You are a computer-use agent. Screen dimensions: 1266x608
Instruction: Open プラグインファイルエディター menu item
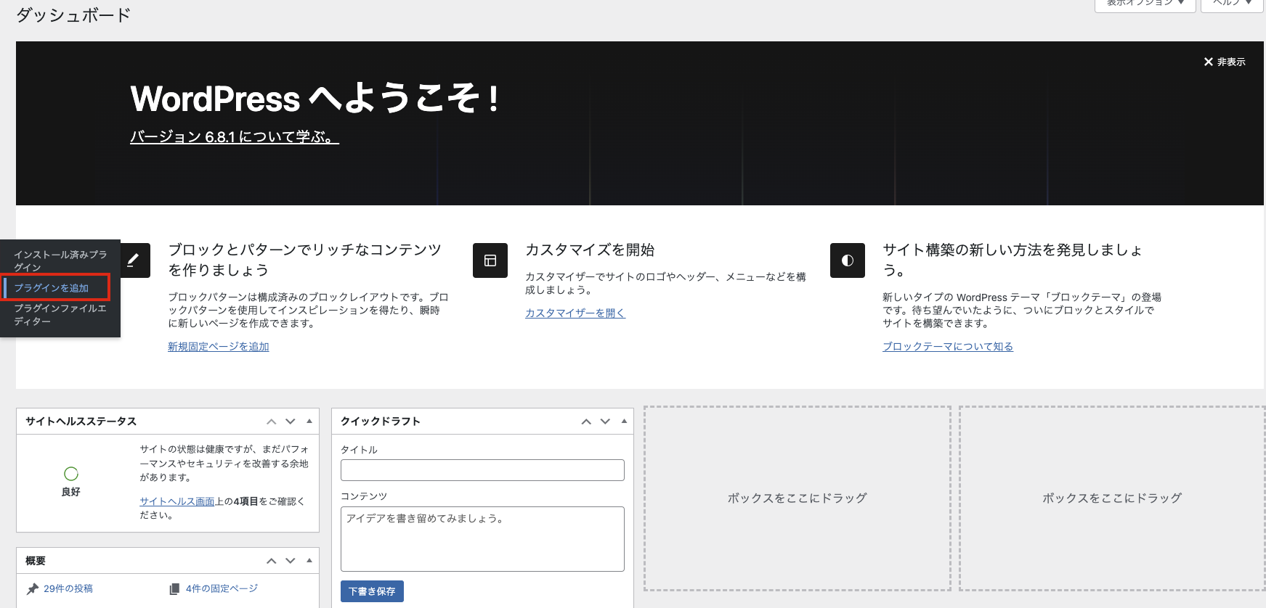click(x=60, y=315)
